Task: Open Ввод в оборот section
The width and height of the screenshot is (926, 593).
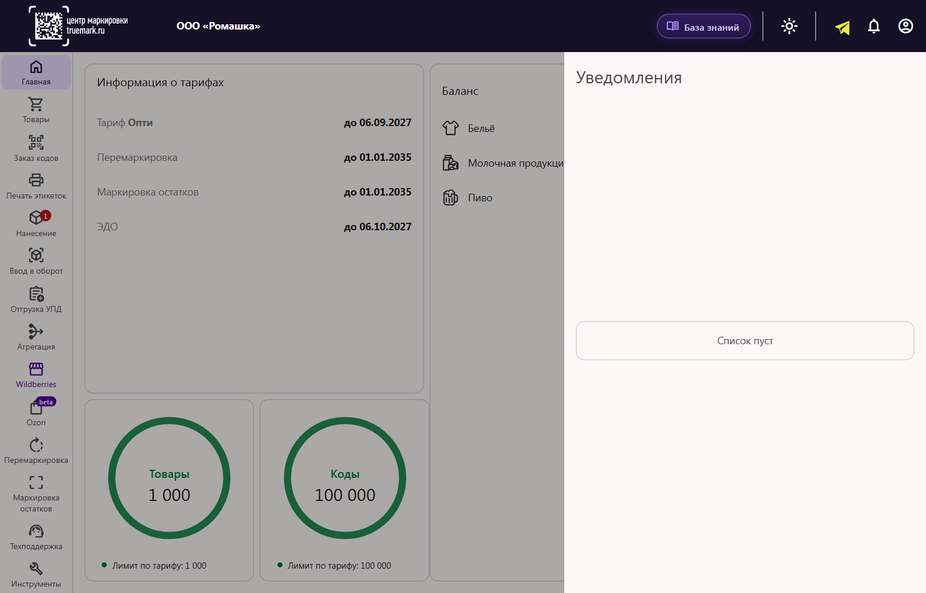Action: [36, 261]
